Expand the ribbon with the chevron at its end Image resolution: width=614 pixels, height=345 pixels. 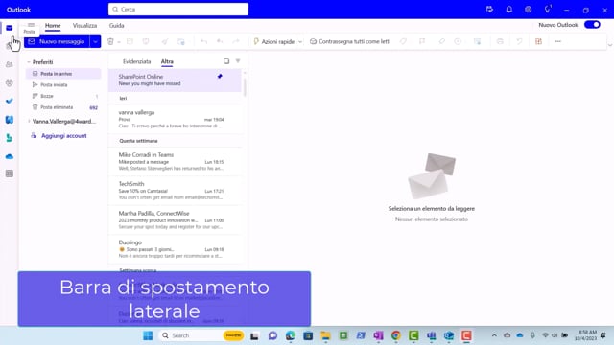[610, 45]
